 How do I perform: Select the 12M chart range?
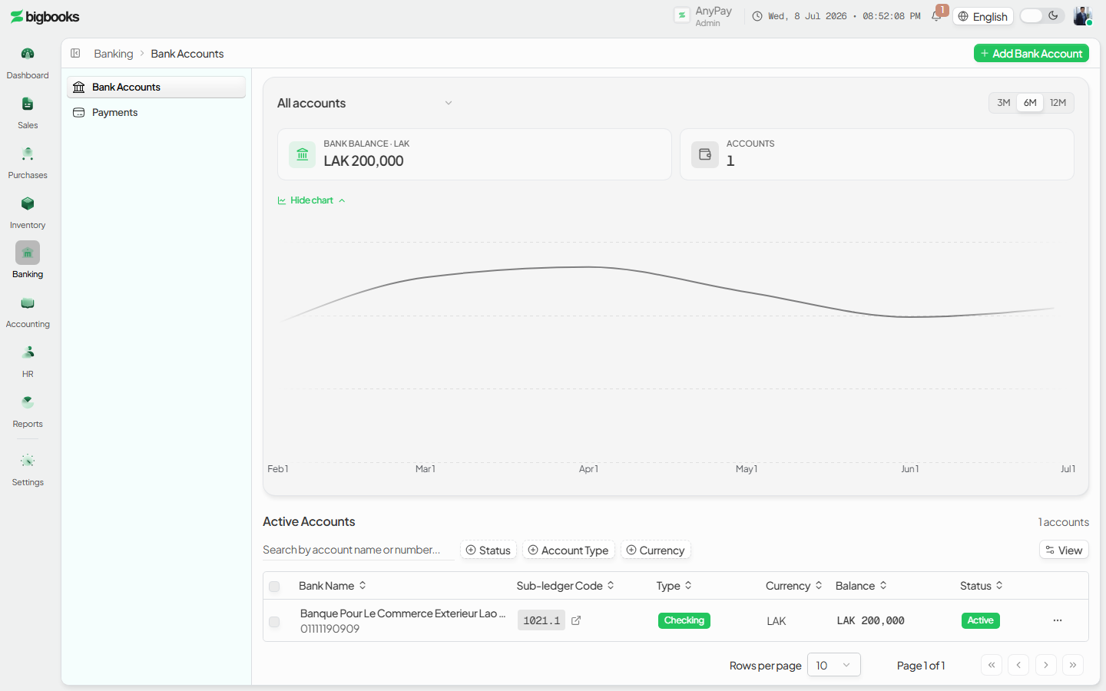pyautogui.click(x=1058, y=103)
